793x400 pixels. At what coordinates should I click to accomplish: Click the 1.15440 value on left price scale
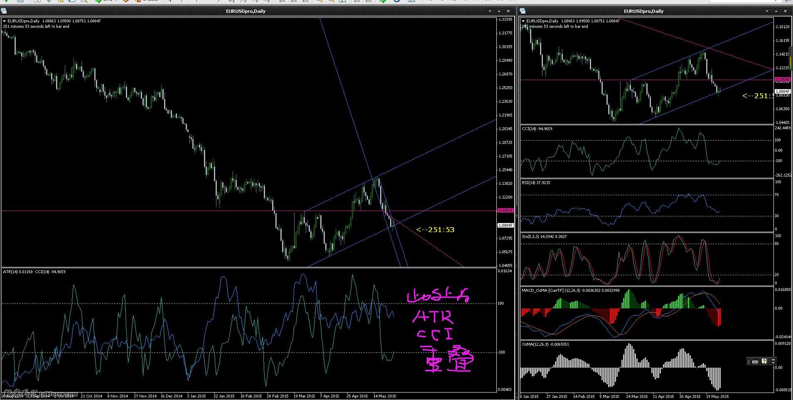(x=505, y=170)
